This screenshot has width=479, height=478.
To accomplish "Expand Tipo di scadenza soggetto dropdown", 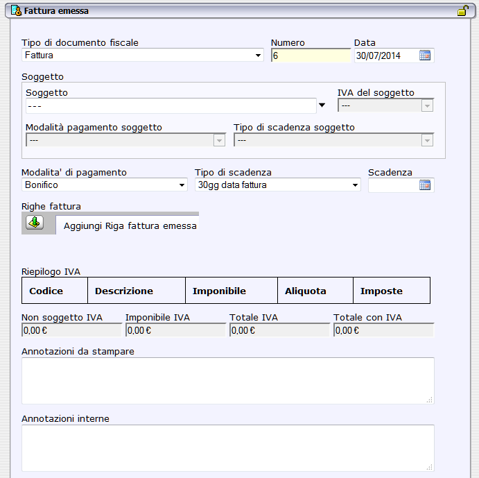I will (x=427, y=140).
